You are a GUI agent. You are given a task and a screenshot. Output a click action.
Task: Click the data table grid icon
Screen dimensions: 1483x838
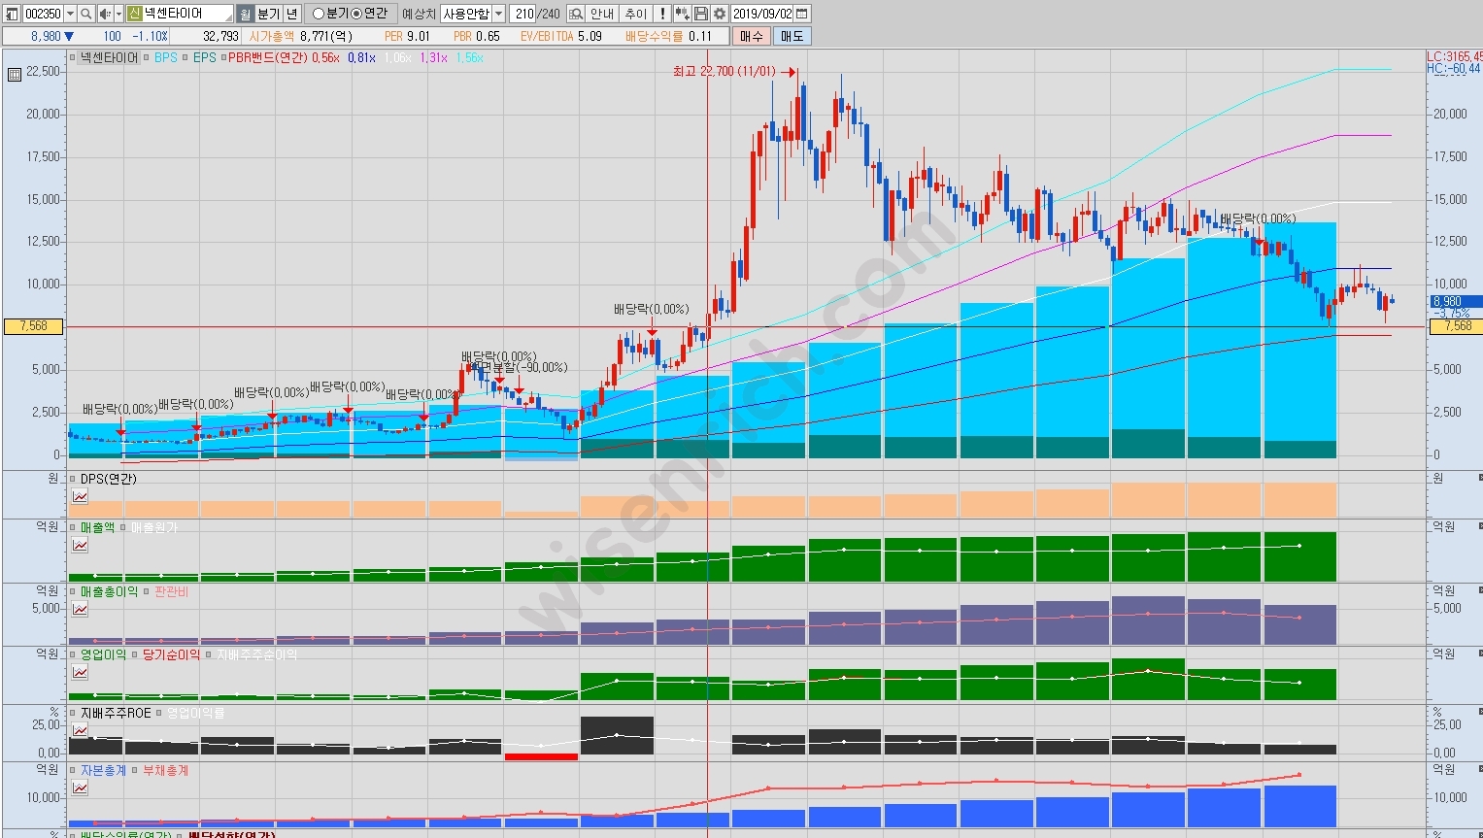14,74
